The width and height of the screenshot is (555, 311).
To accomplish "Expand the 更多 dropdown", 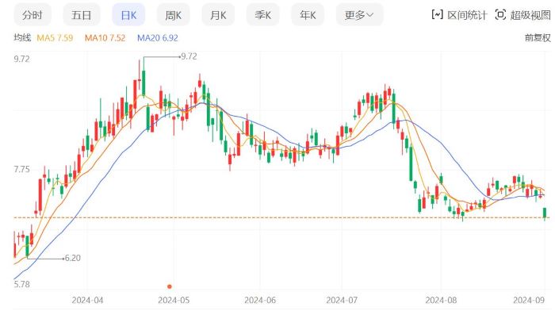I will (x=359, y=15).
